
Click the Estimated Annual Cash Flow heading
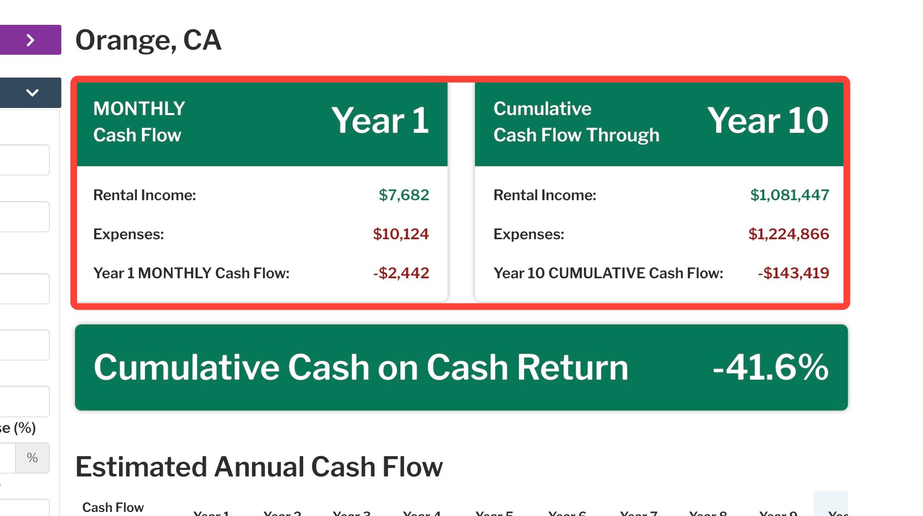[x=259, y=467]
